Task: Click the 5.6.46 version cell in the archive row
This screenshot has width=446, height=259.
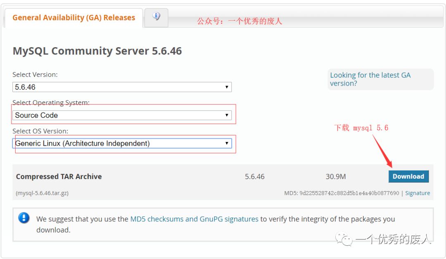Action: pos(254,177)
